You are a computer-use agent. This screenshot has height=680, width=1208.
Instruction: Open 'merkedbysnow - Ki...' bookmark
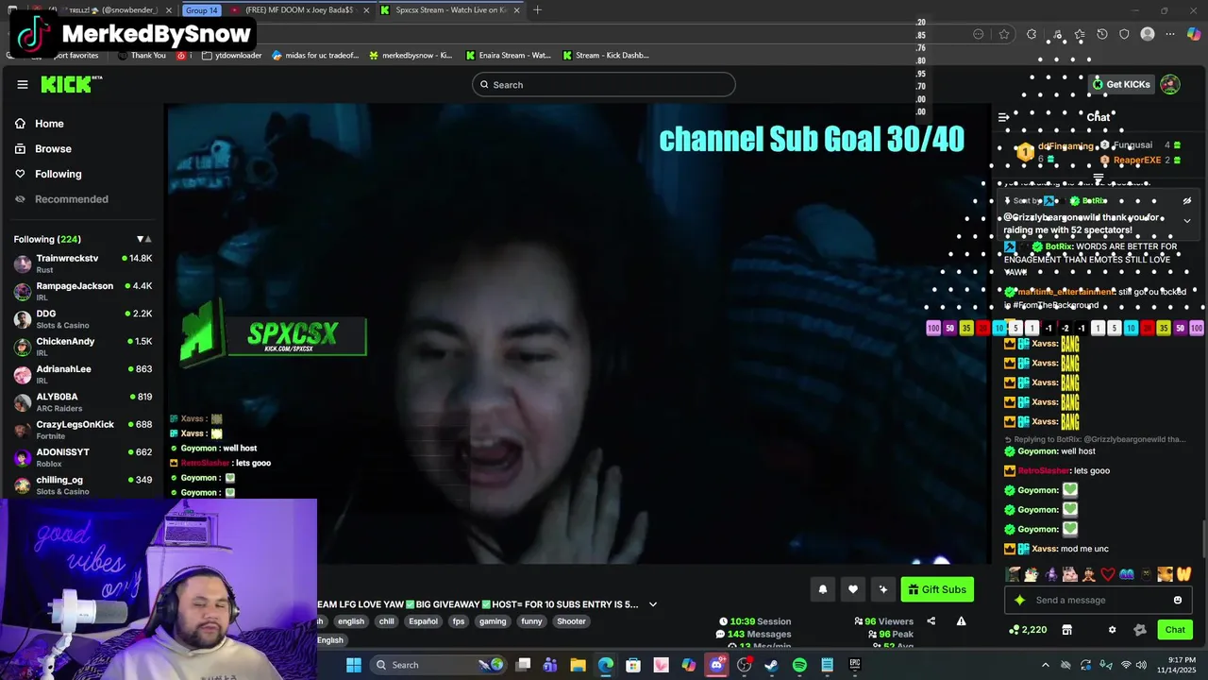pyautogui.click(x=410, y=56)
